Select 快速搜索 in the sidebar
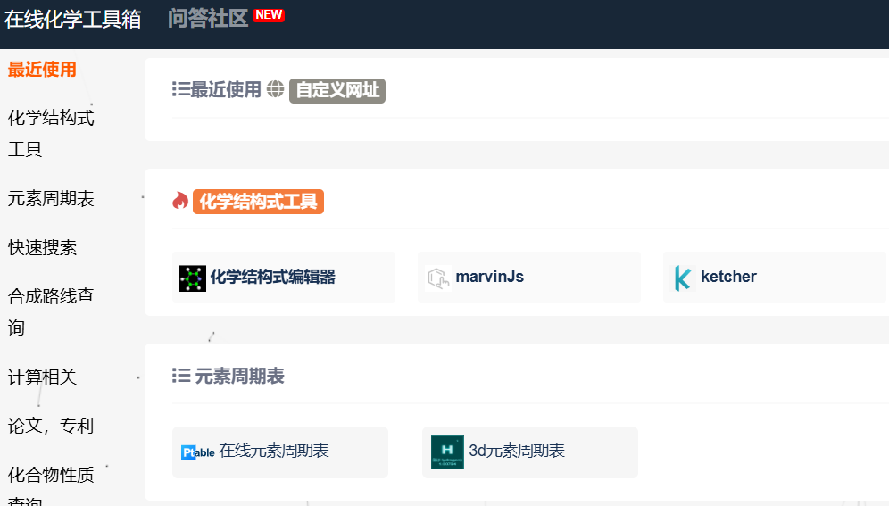Screen dimensions: 889x506 (x=42, y=247)
